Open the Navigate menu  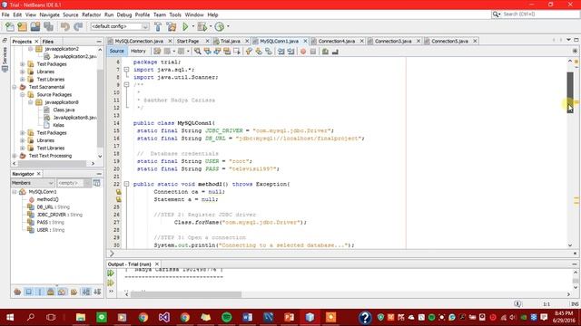49,14
